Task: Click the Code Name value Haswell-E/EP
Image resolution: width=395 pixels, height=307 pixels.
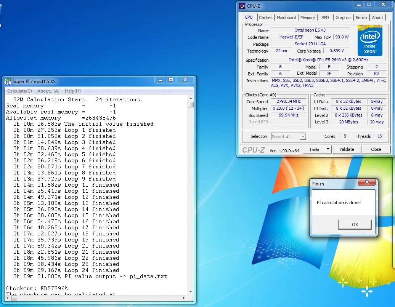Action: point(291,37)
